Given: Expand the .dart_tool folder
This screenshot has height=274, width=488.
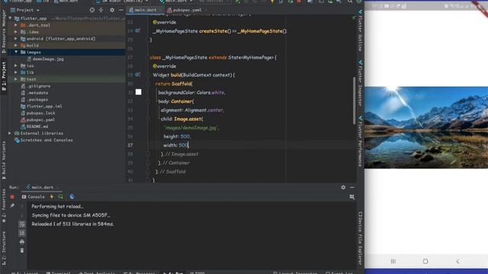Looking at the screenshot, I should (x=16, y=25).
